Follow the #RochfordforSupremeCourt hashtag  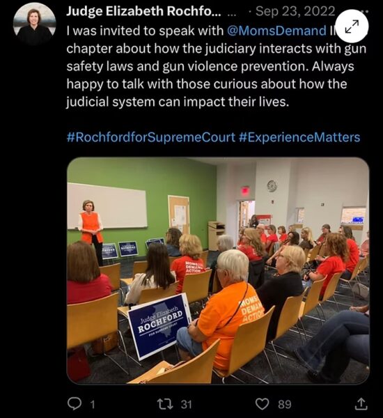pos(151,137)
